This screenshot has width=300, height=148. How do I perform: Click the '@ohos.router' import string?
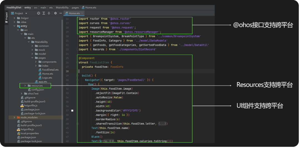(x=120, y=19)
